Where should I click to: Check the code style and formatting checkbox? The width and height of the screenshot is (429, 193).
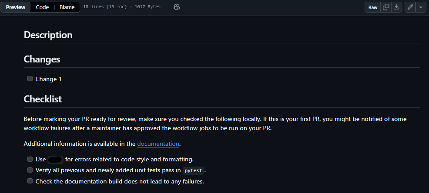(30, 159)
